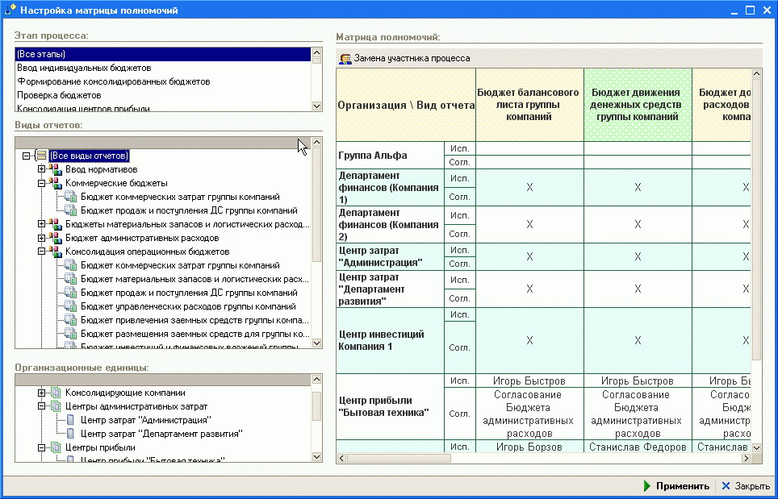Select Бюджет продаж и поступления ДС under Коммерческие бюджеты
The width and height of the screenshot is (778, 499).
point(189,210)
